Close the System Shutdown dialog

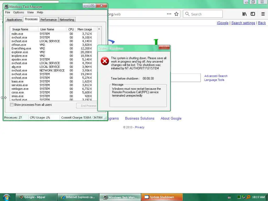(x=164, y=47)
